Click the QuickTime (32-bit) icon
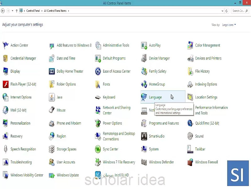The width and height of the screenshot is (251, 189). [190, 123]
